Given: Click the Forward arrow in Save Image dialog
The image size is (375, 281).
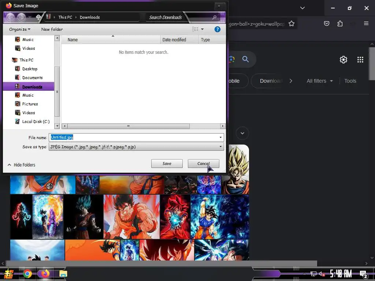Looking at the screenshot, I should 21,17.
